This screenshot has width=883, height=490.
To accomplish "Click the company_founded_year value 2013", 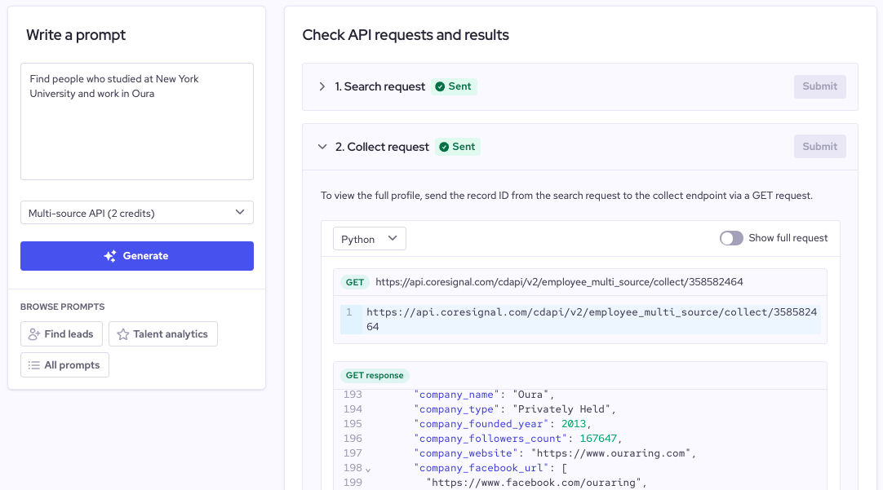I will (x=573, y=424).
